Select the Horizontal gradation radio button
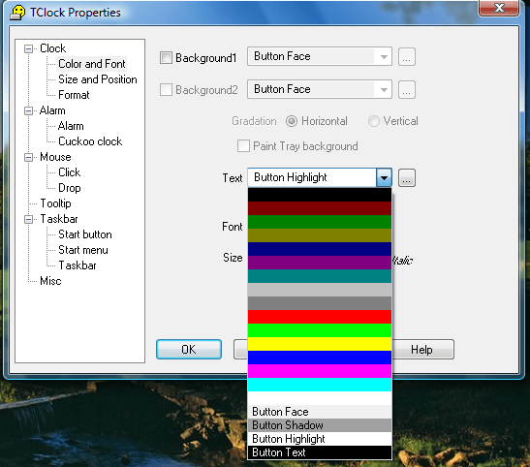Screen dimensions: 530x467 (292, 121)
